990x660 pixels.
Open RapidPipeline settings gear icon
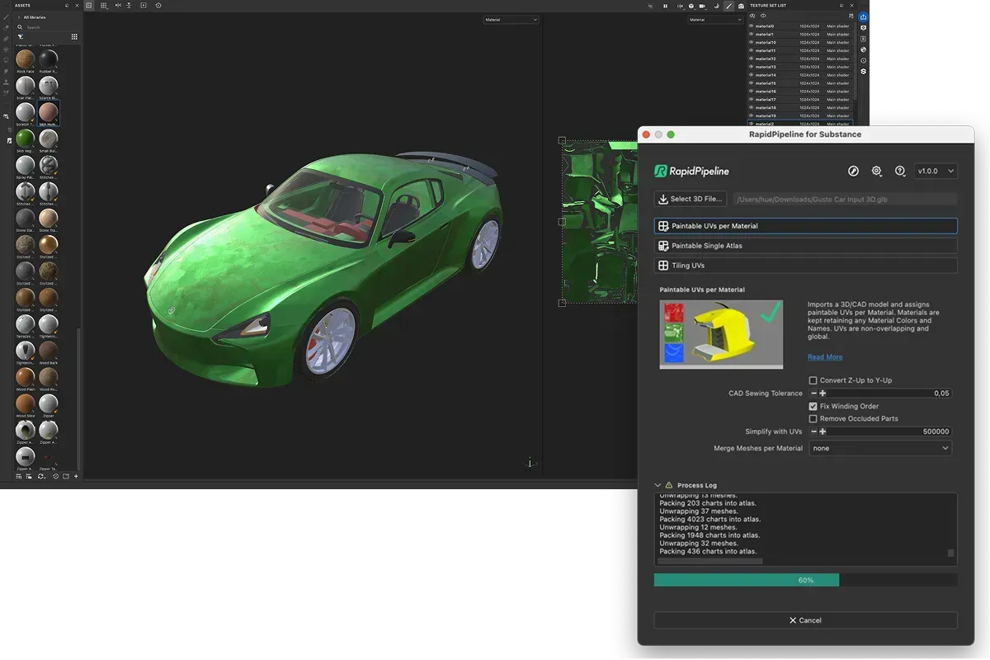pyautogui.click(x=877, y=171)
